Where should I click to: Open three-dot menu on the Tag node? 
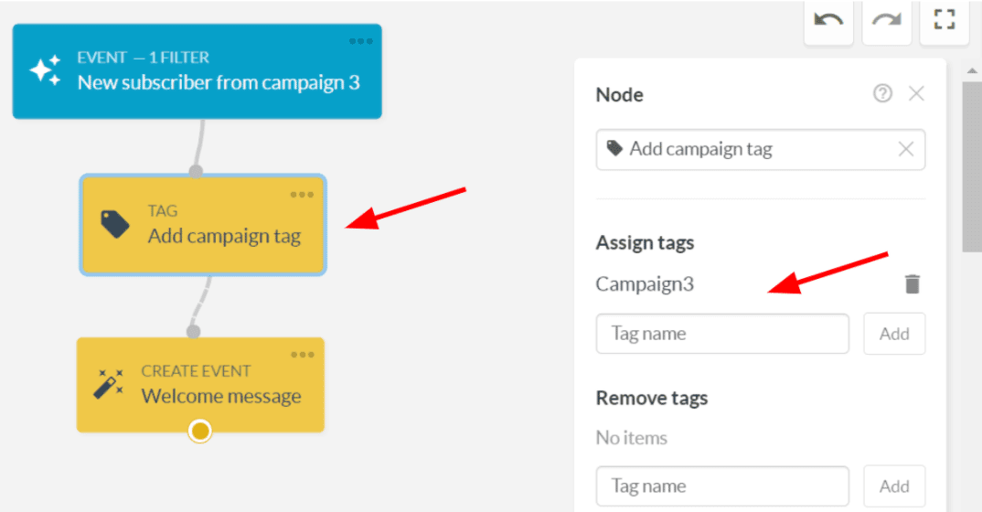point(302,194)
